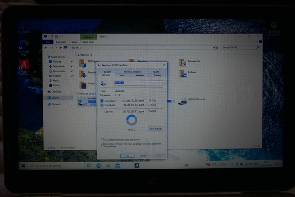Open the Documents folder in the main pane
The height and width of the screenshot is (197, 295).
tap(190, 63)
